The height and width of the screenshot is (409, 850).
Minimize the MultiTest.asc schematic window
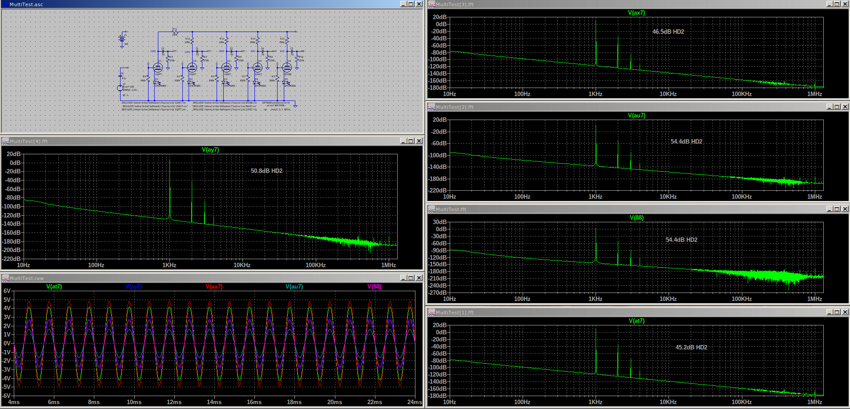403,4
